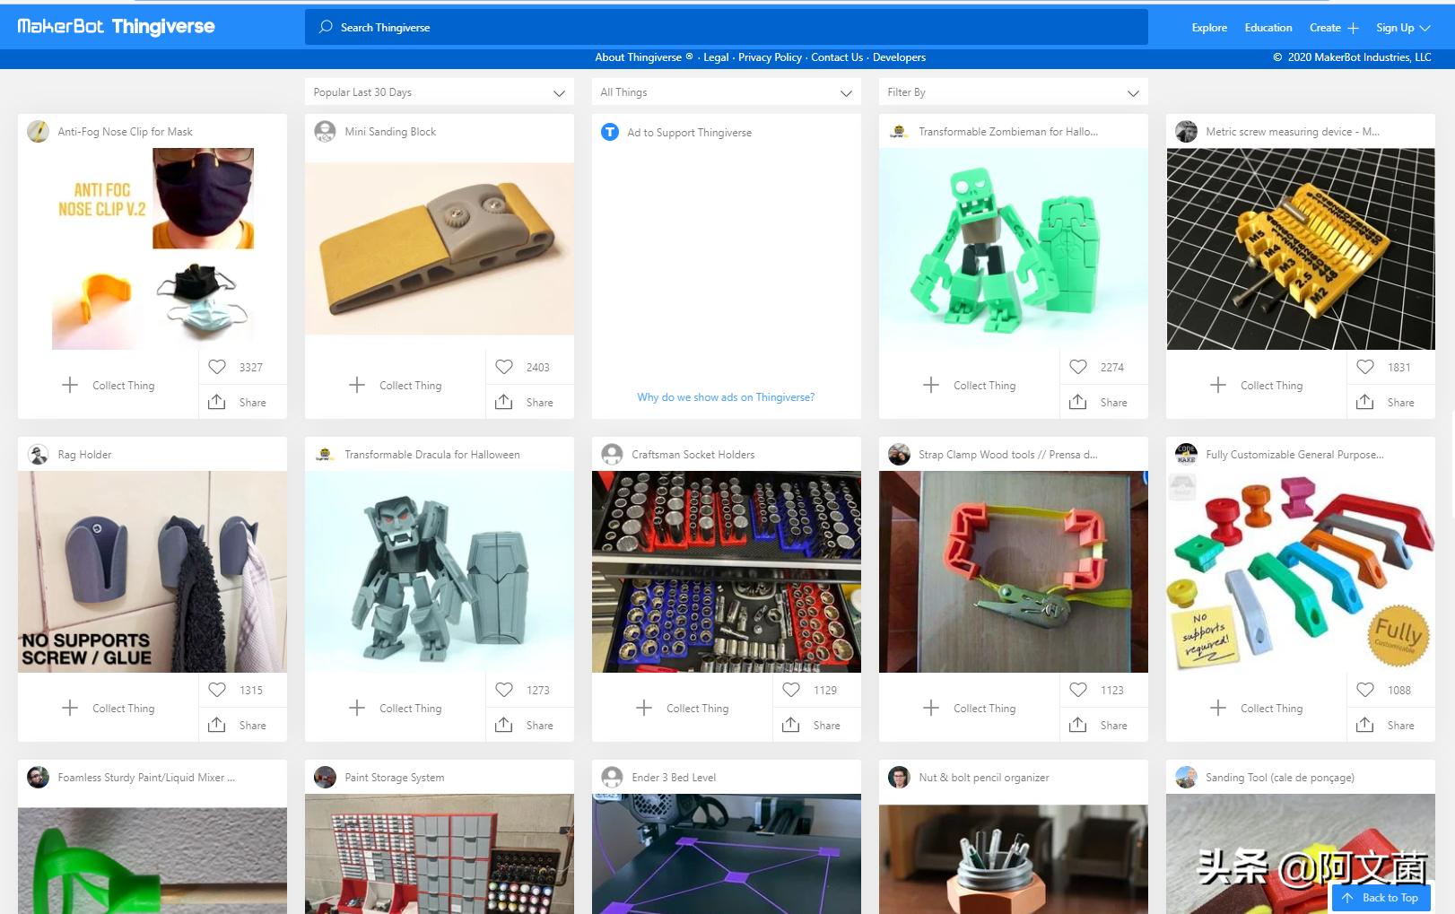
Task: Toggle heart like on Mini Sanding Block
Action: point(504,367)
